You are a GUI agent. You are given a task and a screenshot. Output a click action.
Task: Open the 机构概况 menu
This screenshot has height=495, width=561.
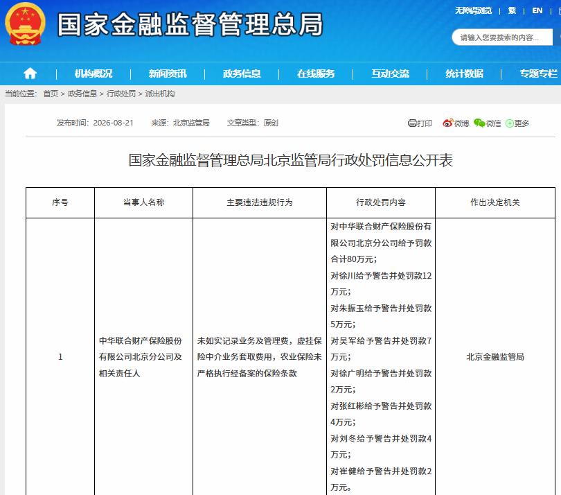coord(93,73)
